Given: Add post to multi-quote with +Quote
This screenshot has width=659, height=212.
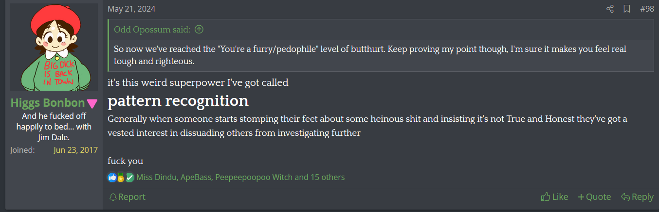Looking at the screenshot, I should click(594, 196).
